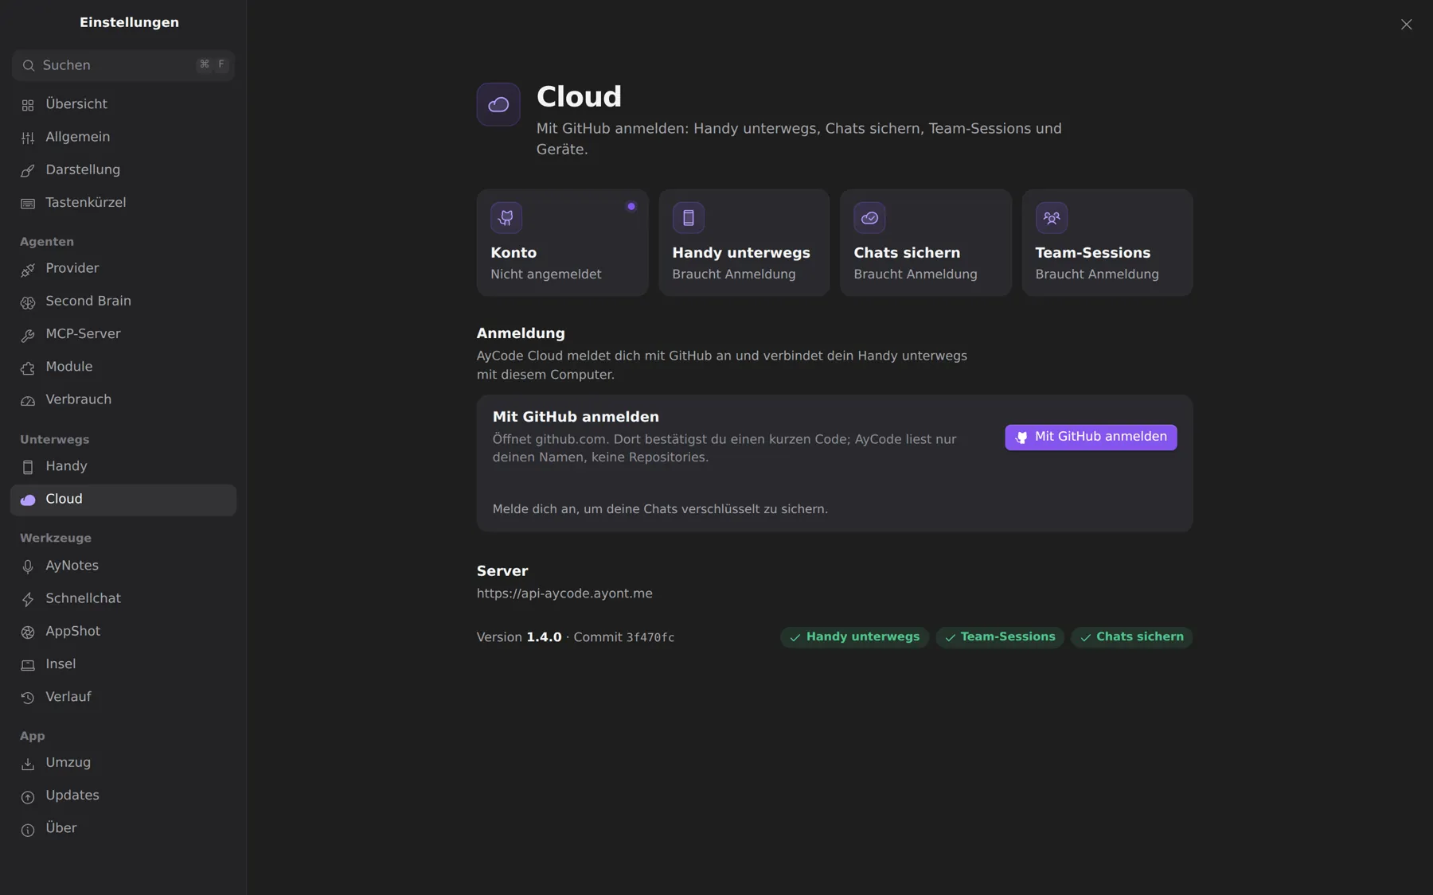Open Second Brain brain icon

(x=28, y=302)
